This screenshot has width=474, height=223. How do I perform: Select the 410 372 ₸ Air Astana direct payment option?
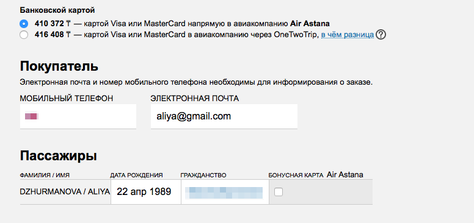pos(24,24)
